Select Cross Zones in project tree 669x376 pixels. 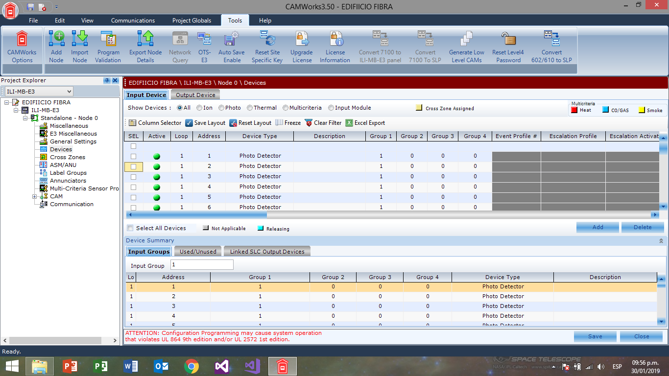tap(68, 157)
